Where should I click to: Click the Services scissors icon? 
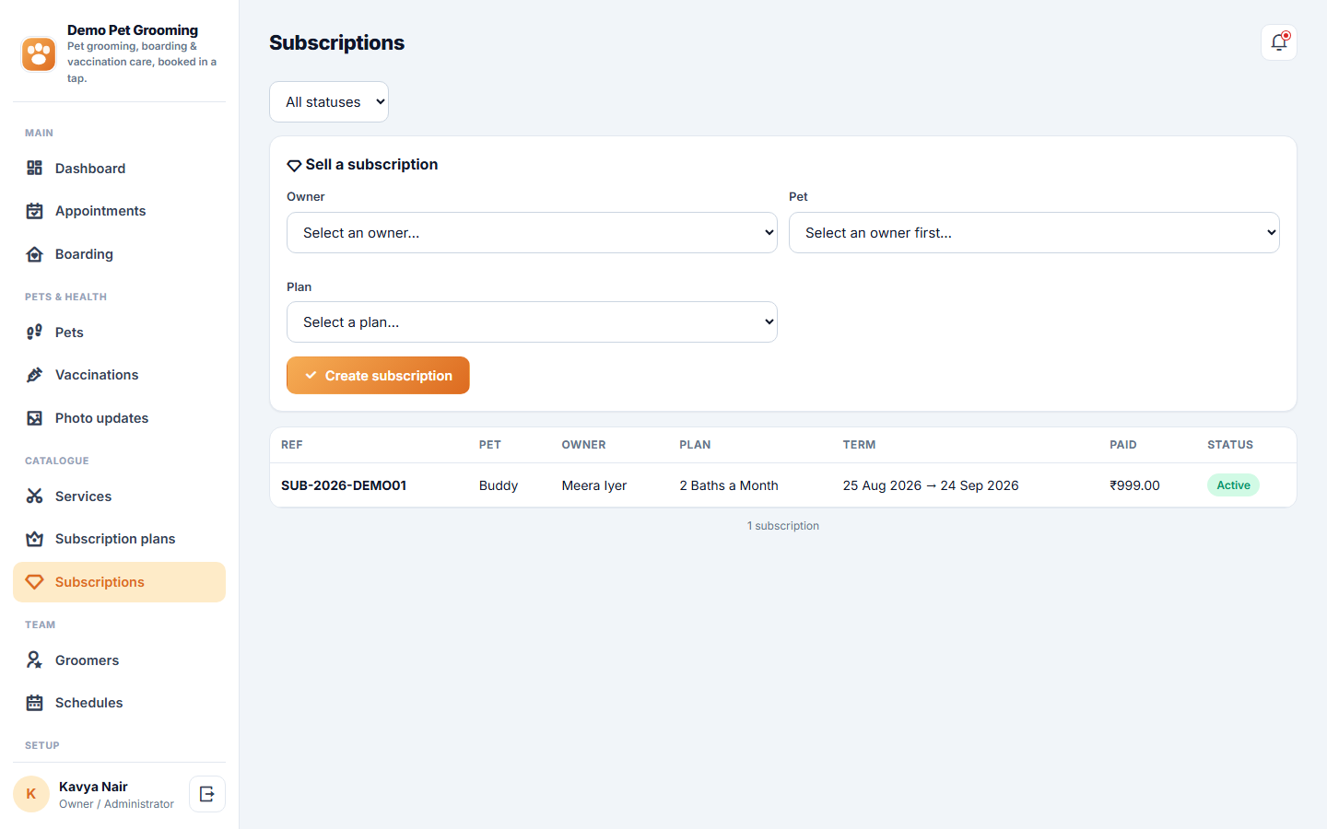click(35, 496)
